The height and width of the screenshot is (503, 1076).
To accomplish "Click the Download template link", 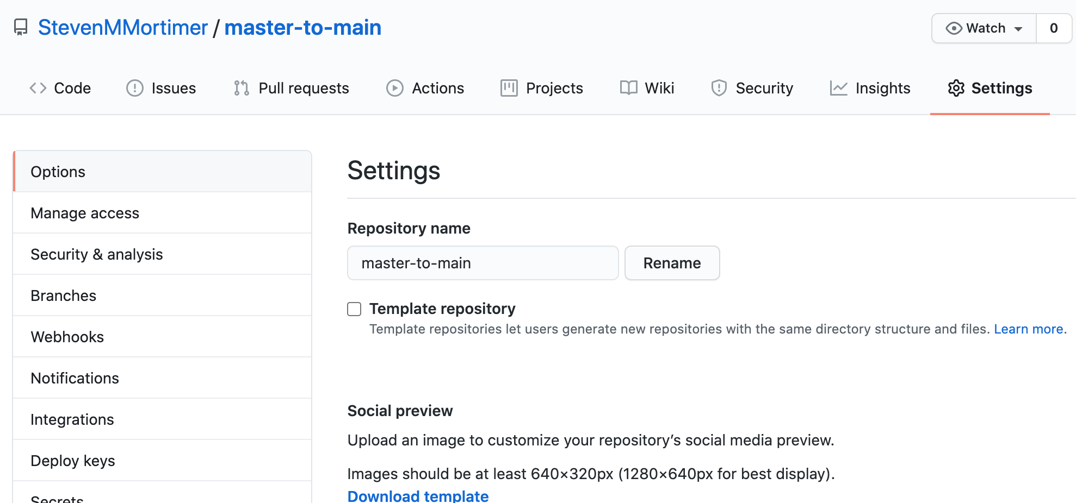I will pos(418,495).
